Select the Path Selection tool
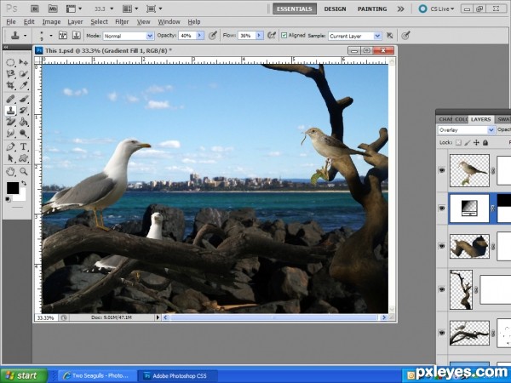This screenshot has width=511, height=383. [x=10, y=158]
